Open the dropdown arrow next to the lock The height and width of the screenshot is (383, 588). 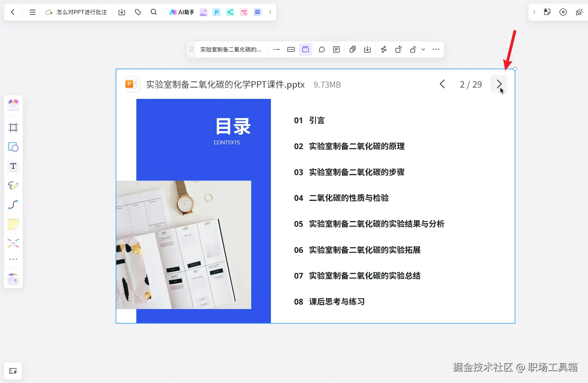coord(423,49)
